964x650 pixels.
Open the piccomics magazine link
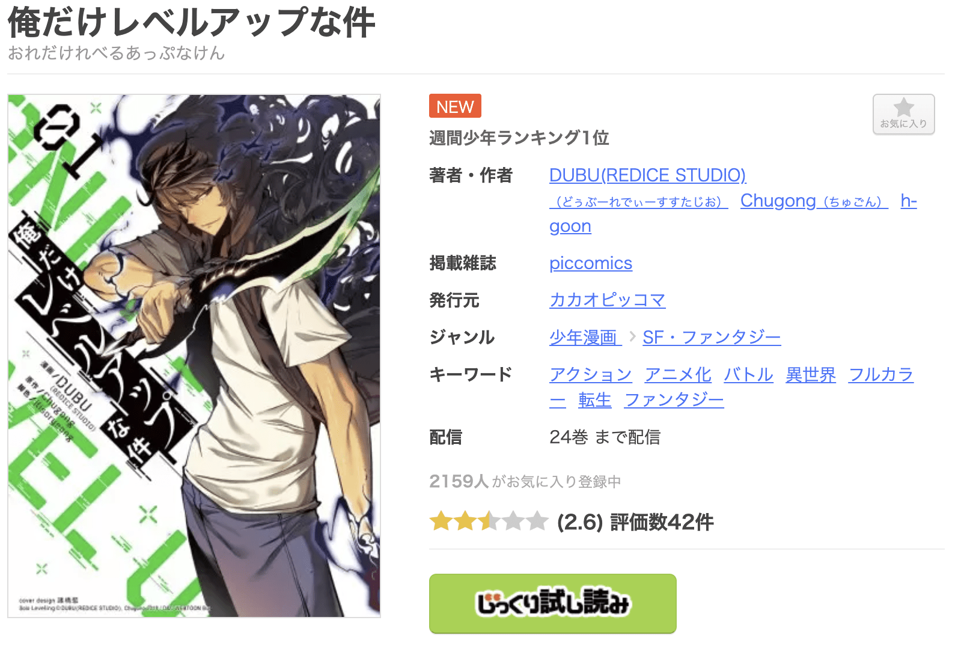(x=591, y=263)
